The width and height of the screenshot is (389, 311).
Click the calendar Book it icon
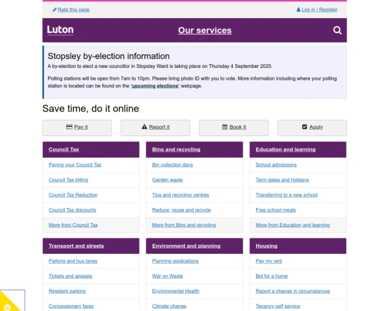point(224,127)
